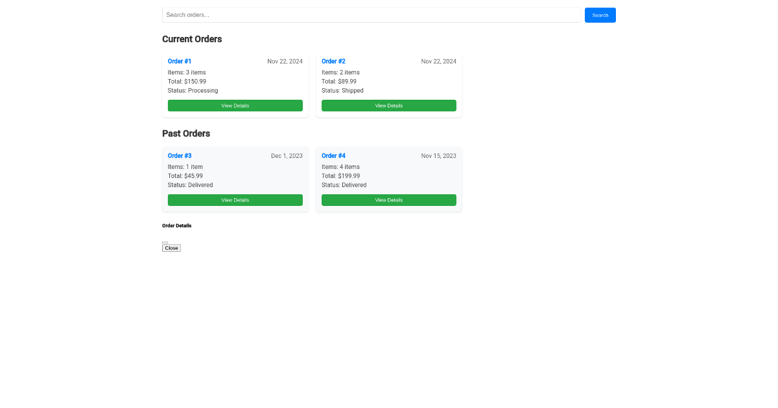Click View Details for Order #4

[x=389, y=199]
